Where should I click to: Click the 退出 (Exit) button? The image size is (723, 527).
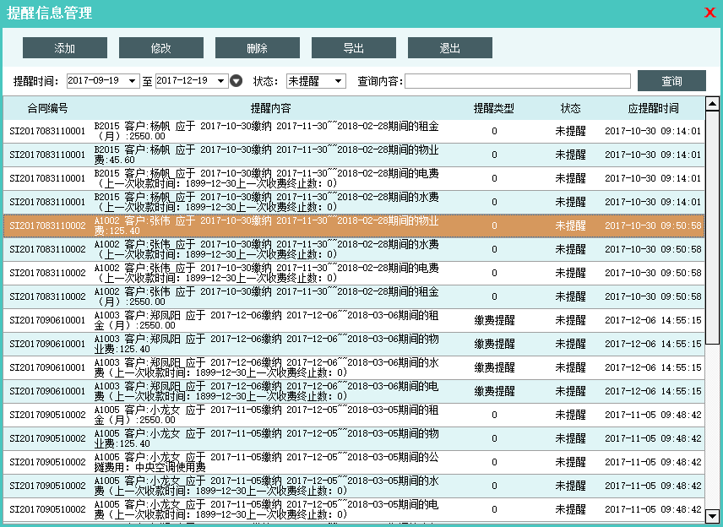[450, 48]
